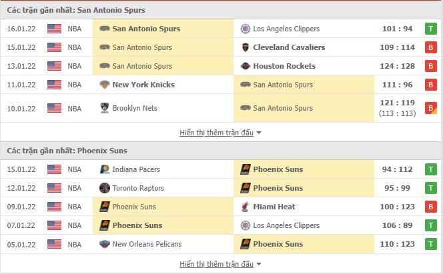Select the score 100 : 123 against Miami Heat
This screenshot has height=274, width=443.
click(397, 207)
